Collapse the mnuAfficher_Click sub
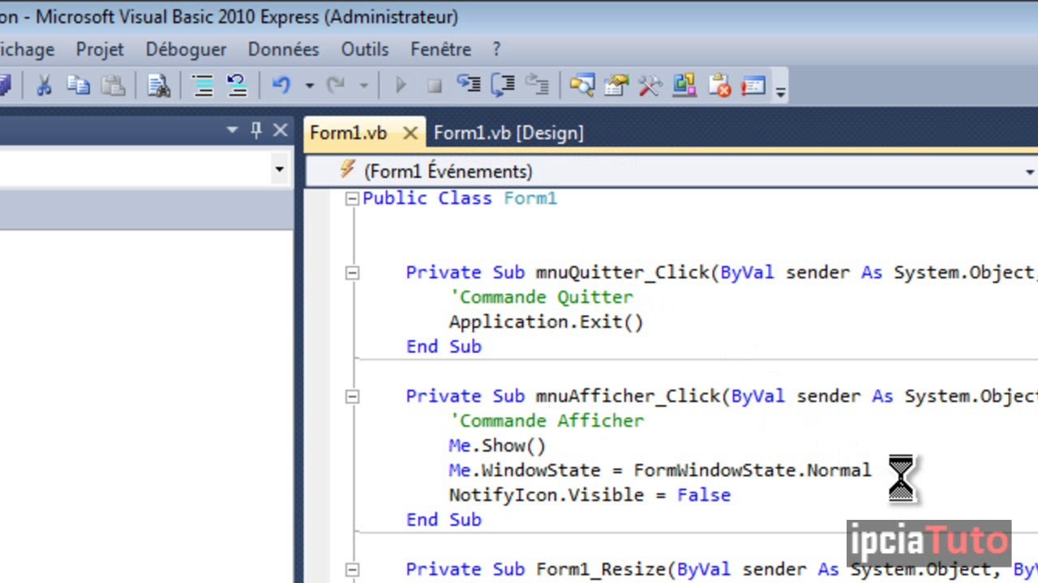This screenshot has width=1038, height=583. pos(352,397)
